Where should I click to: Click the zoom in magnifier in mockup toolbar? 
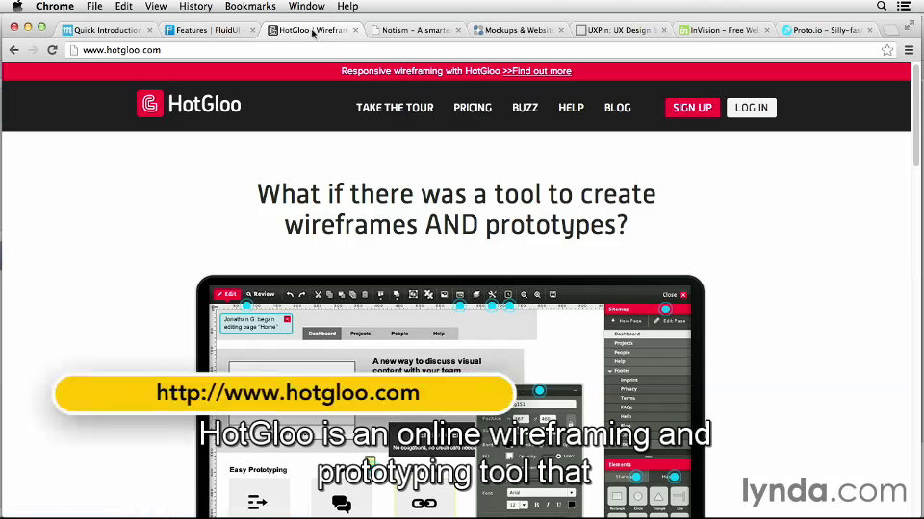(x=537, y=294)
